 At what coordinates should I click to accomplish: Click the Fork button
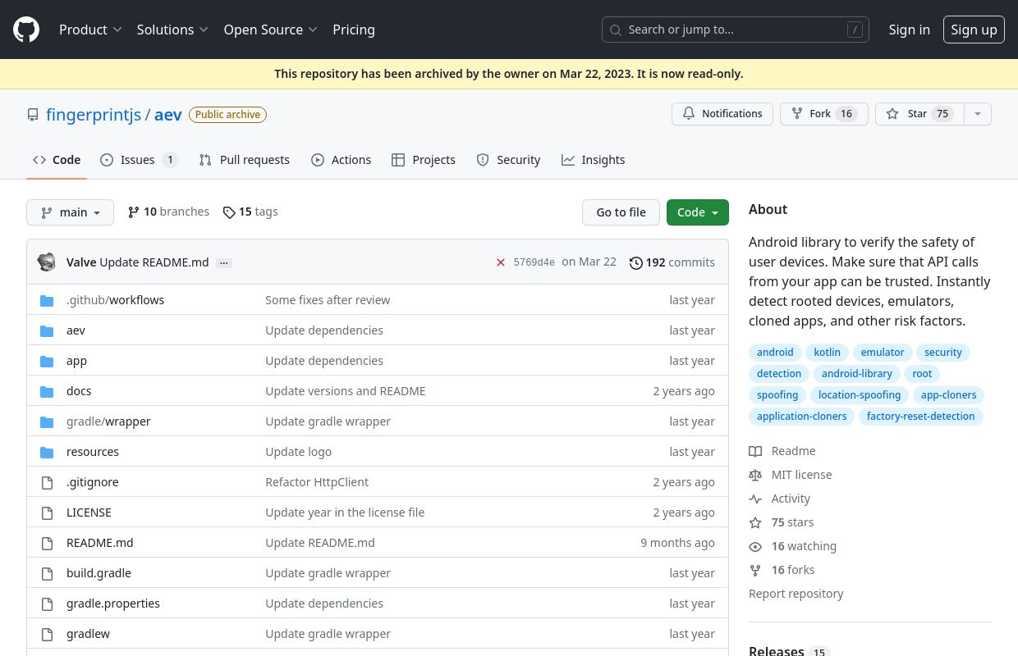pyautogui.click(x=824, y=114)
